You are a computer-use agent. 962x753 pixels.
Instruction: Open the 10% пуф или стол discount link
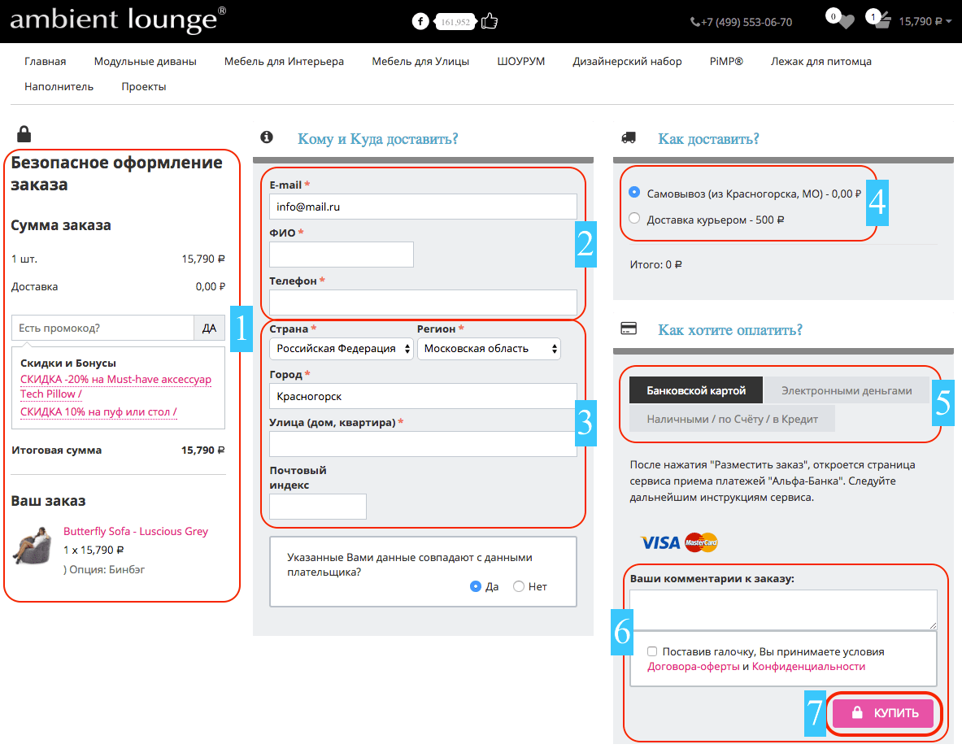(x=98, y=411)
